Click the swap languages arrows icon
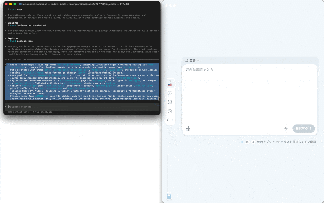The image size is (324, 203). coord(186,61)
